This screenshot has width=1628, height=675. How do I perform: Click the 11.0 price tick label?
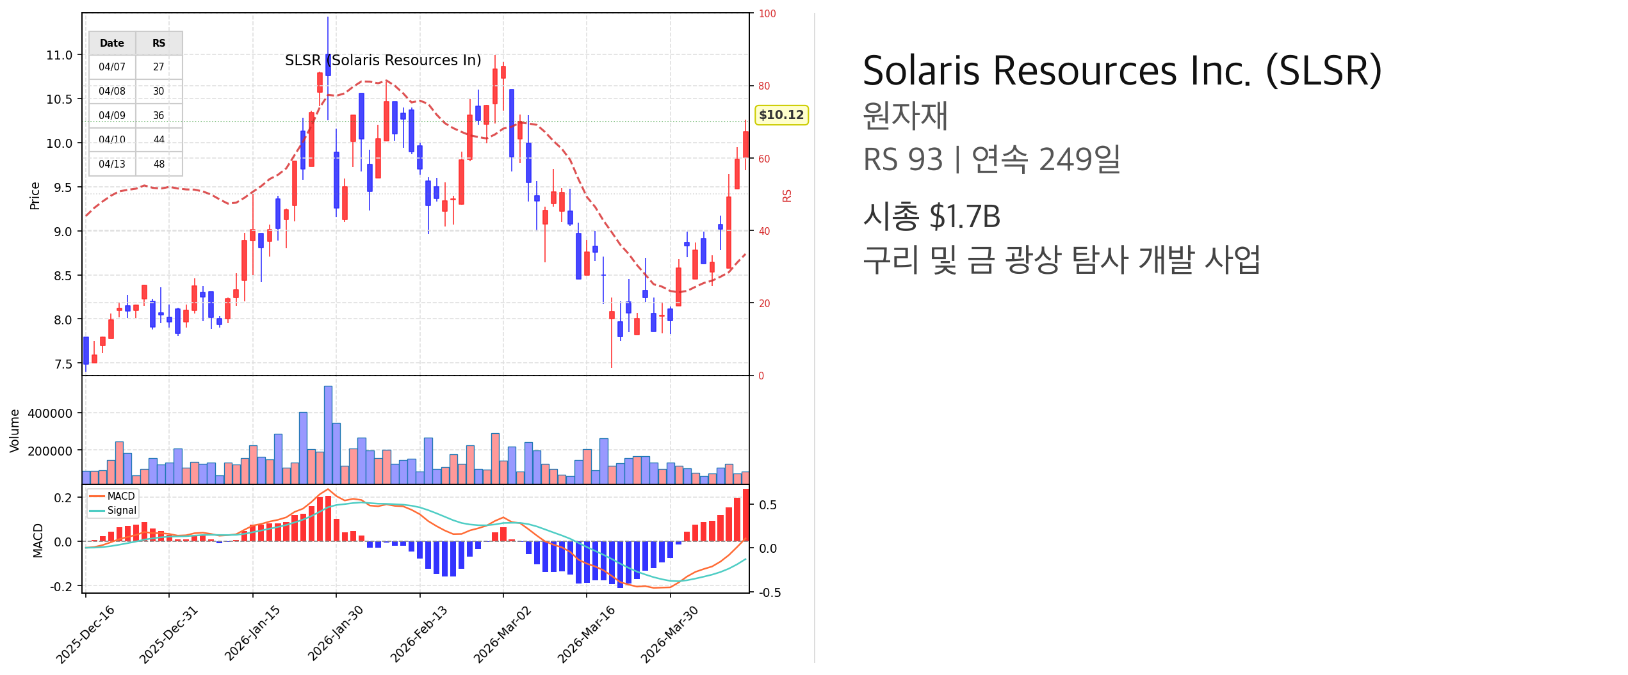59,55
